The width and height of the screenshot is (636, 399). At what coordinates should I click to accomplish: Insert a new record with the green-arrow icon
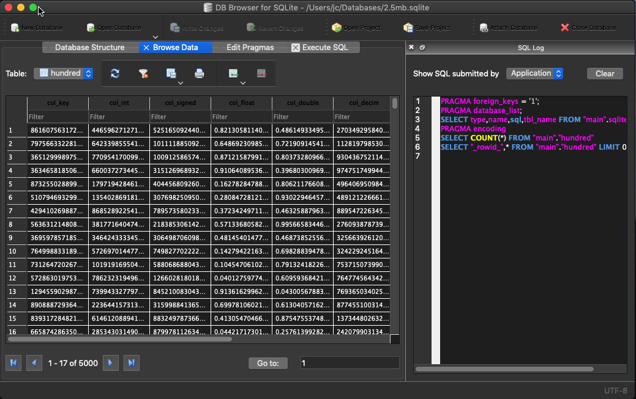233,73
